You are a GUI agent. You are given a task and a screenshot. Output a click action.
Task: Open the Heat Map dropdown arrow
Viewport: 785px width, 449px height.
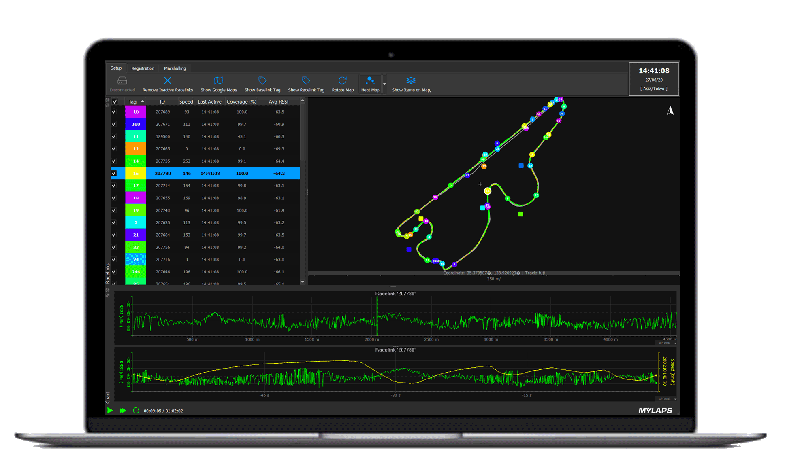tap(384, 84)
